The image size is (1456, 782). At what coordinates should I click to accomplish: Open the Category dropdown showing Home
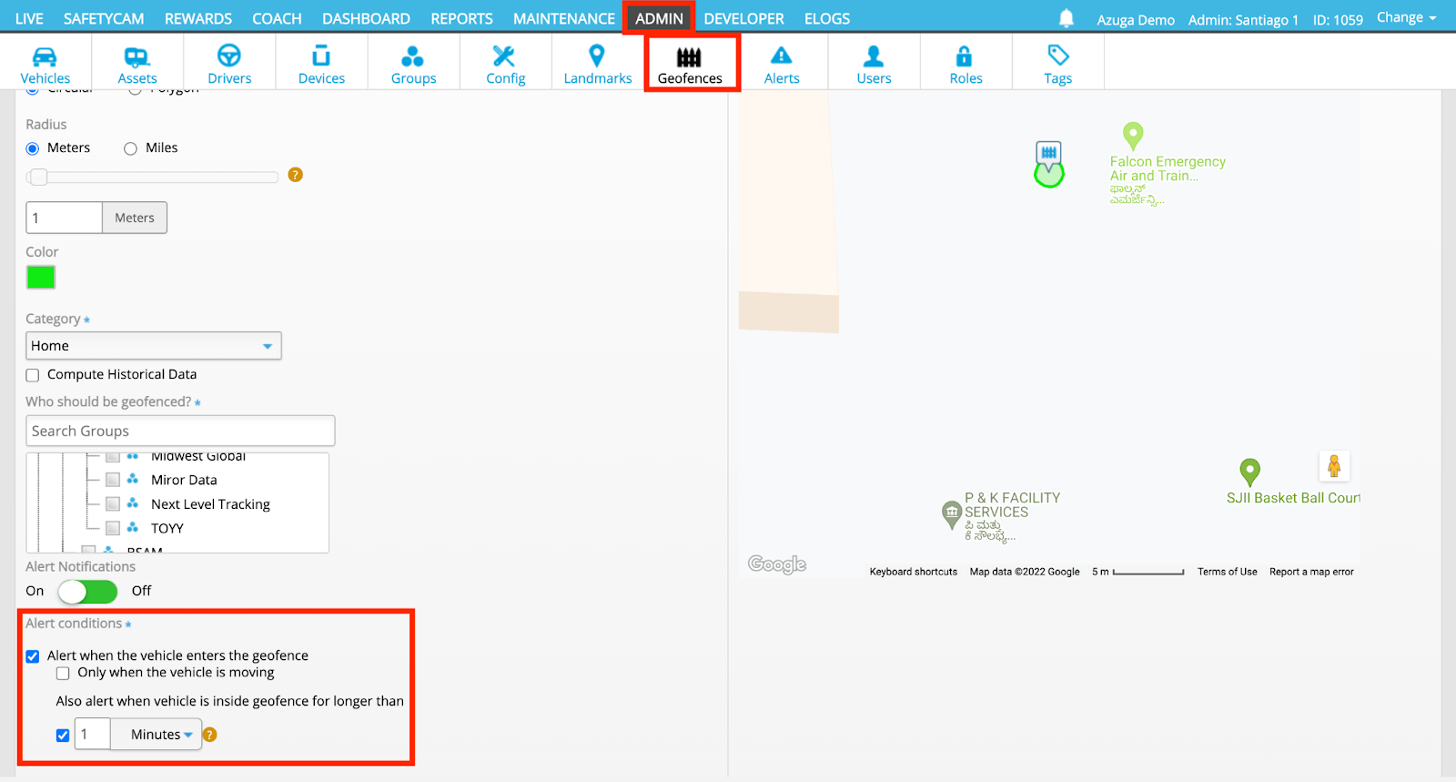154,346
